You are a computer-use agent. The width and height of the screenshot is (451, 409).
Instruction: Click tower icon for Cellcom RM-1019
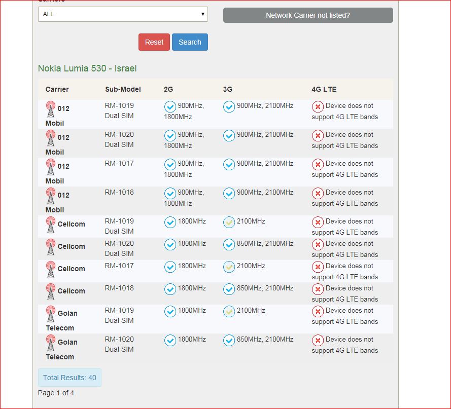(x=51, y=225)
